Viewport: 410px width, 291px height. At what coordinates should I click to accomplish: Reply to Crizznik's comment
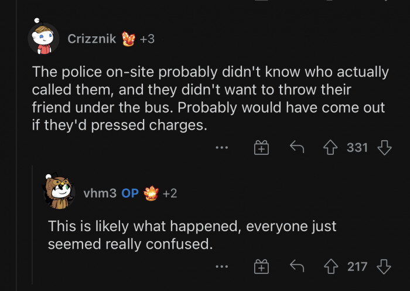click(x=298, y=148)
